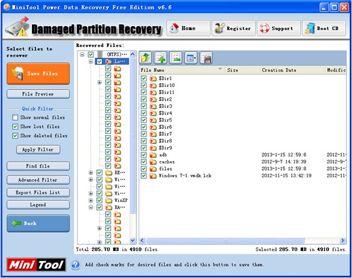Image resolution: width=352 pixels, height=278 pixels.
Task: Click the up-one-folder toolbar icon
Action: pos(145,58)
